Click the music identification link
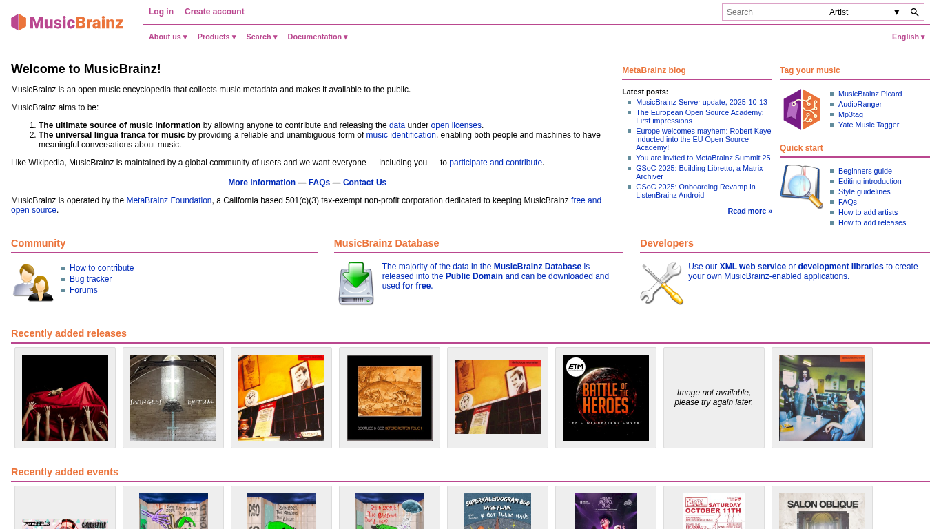 [x=401, y=135]
